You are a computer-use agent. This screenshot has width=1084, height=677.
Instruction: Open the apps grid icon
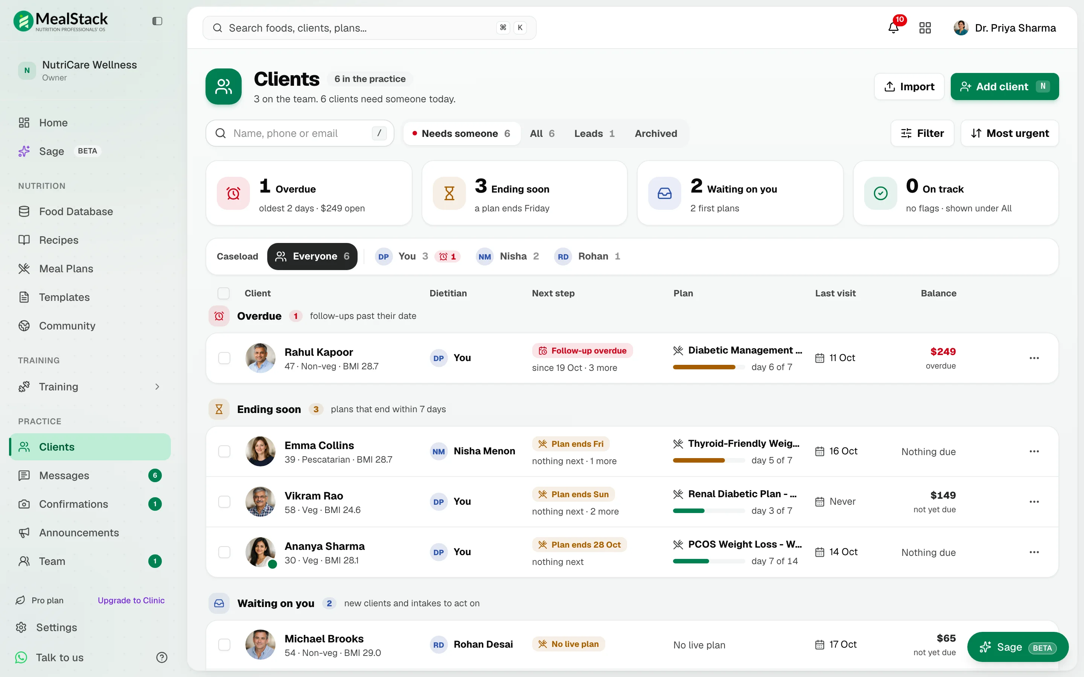(925, 28)
